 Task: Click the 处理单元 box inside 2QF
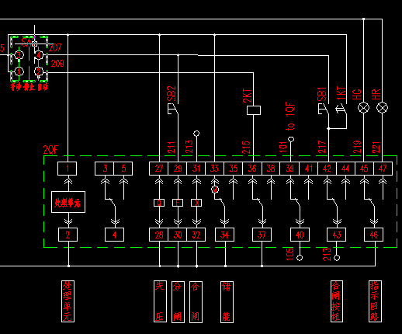(x=68, y=202)
